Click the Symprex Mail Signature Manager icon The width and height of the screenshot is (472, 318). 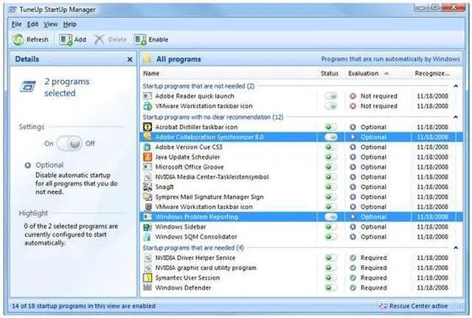coord(147,197)
